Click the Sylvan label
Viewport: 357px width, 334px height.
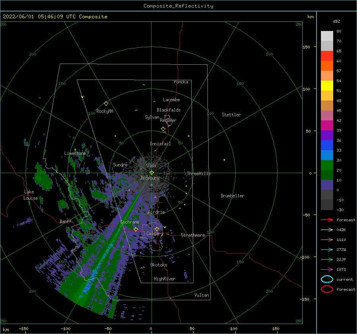pos(152,117)
